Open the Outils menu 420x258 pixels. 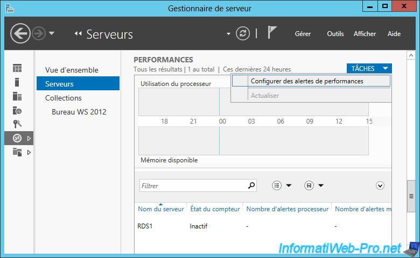pos(335,34)
